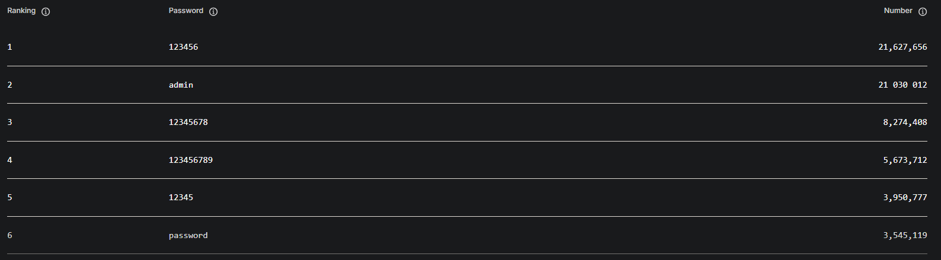Select the "12345" password entry
Screen dimensions: 941x260
(x=181, y=197)
